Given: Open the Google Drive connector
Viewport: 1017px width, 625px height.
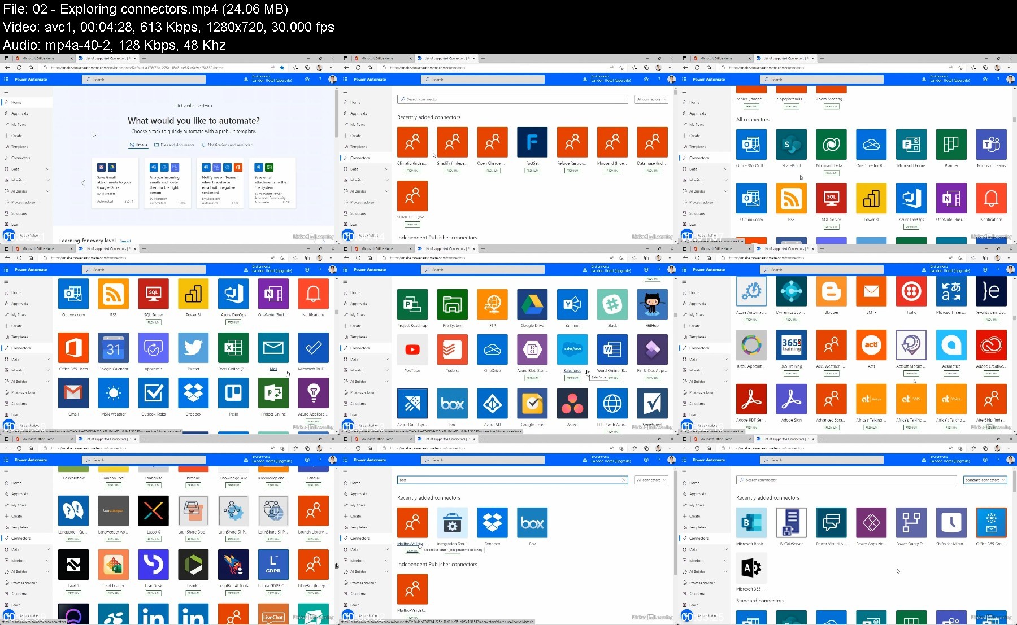Looking at the screenshot, I should [532, 304].
